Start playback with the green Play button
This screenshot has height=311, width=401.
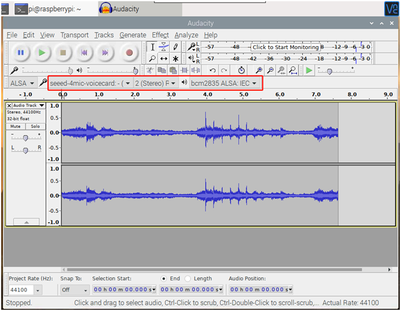click(x=42, y=53)
